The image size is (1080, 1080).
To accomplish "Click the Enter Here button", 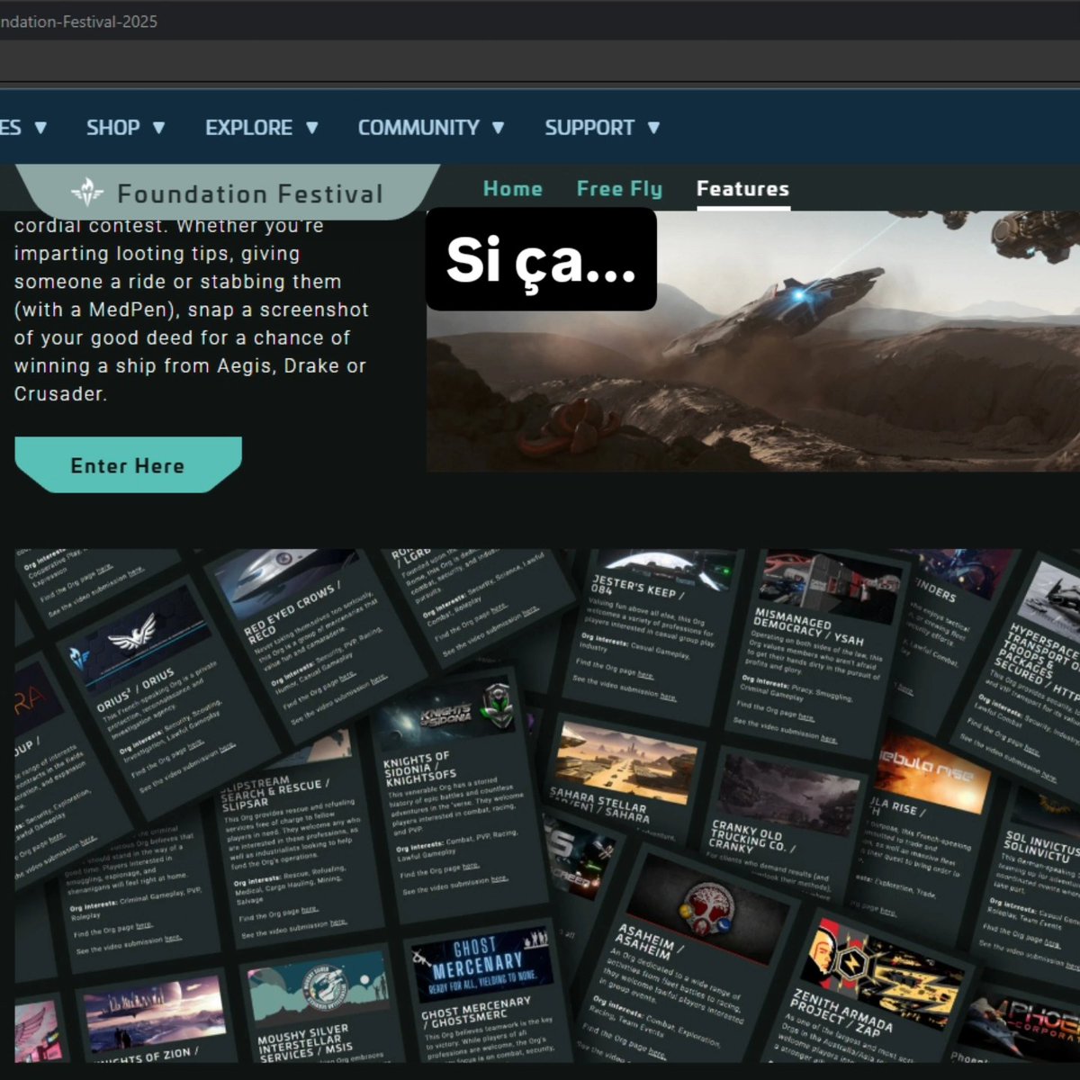I will coord(128,465).
